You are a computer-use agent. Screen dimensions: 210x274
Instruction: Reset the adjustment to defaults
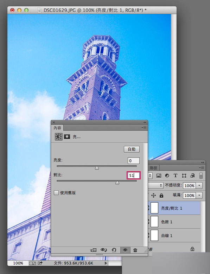coord(114,250)
